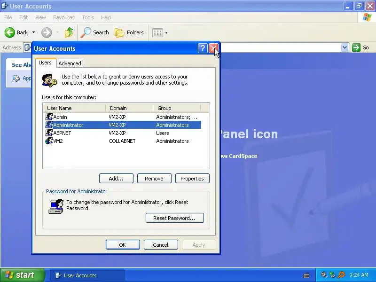Click the VM2 domain user icon
Screen dimensions: 376x282
[x=49, y=141]
